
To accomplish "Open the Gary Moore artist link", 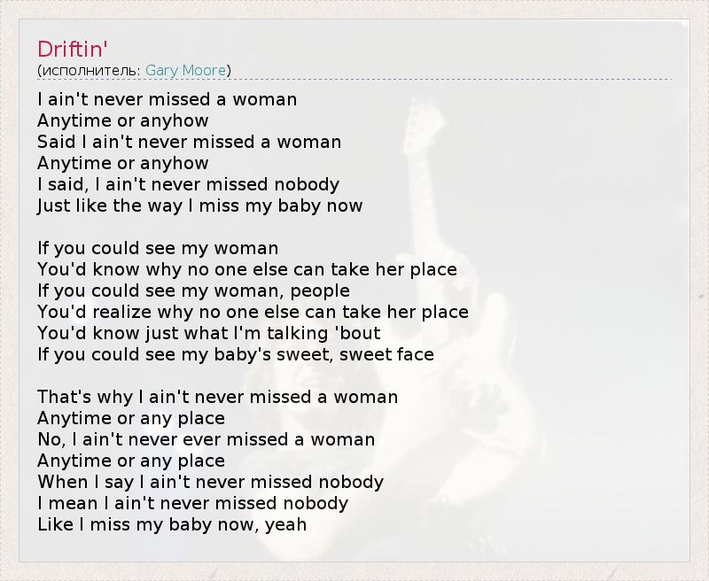I will tap(185, 70).
